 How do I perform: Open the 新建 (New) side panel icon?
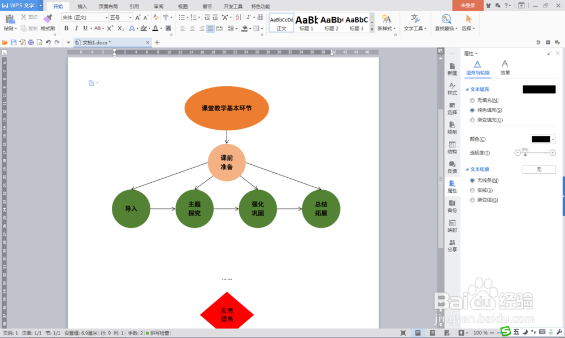(x=452, y=69)
